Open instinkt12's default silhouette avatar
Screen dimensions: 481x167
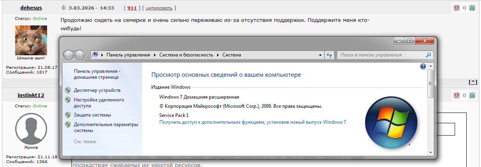point(31,128)
